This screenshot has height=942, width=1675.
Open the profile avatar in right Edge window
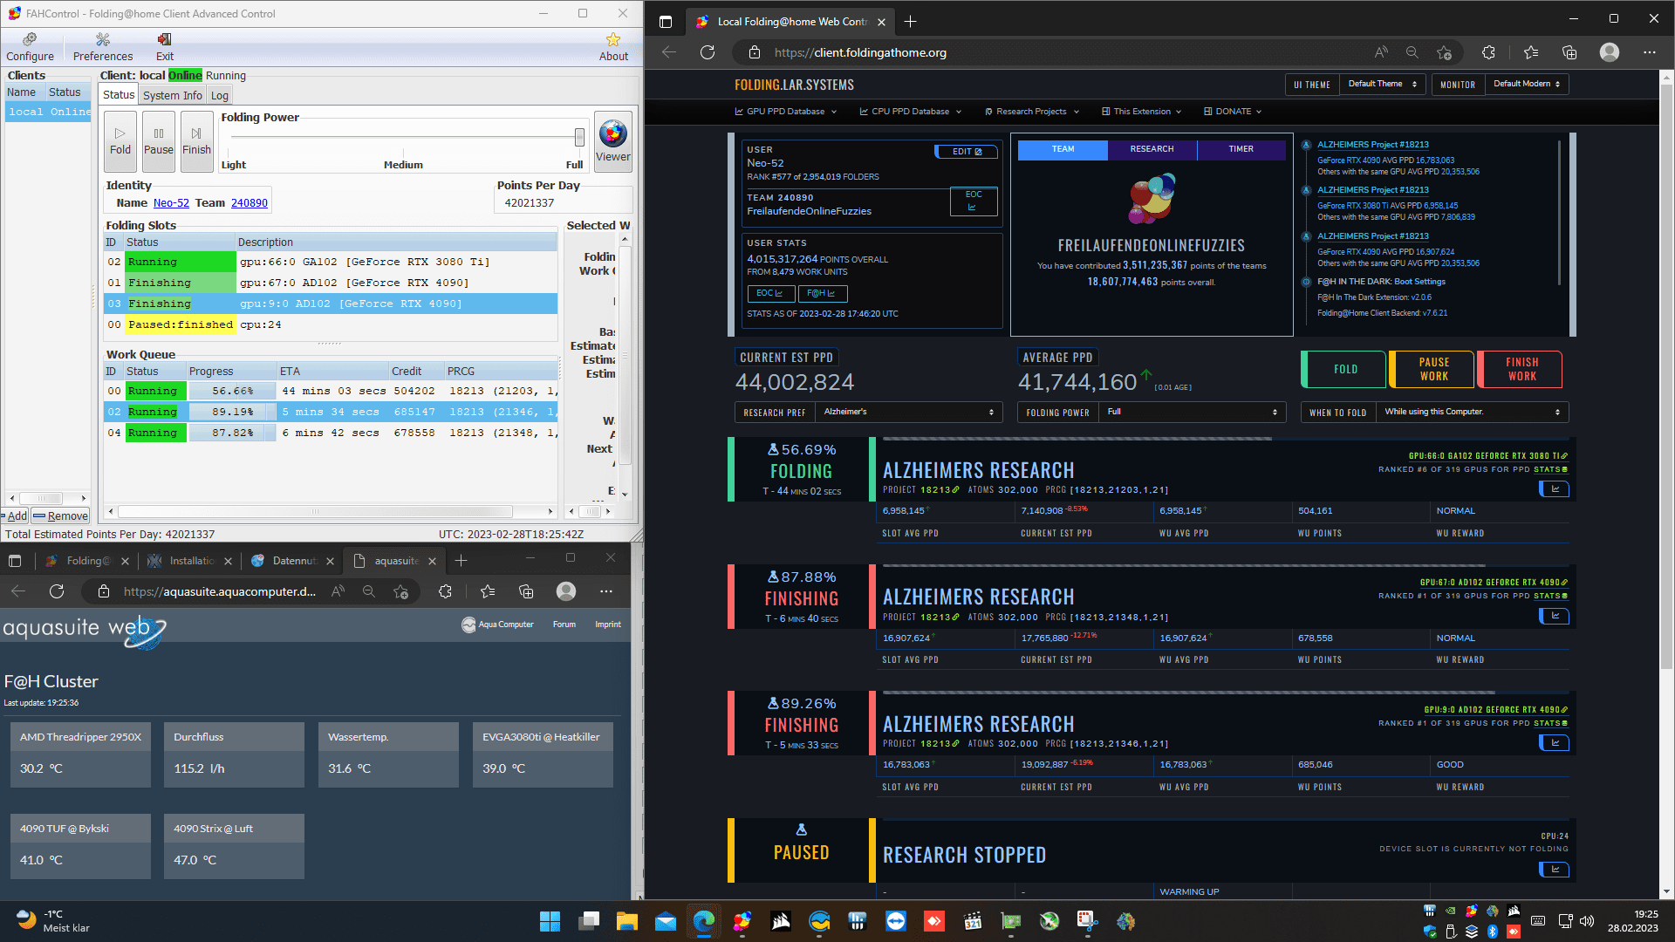click(1610, 52)
